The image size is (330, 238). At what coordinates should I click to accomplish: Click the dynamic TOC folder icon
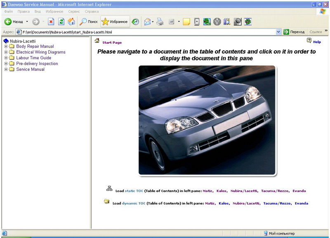[107, 201]
